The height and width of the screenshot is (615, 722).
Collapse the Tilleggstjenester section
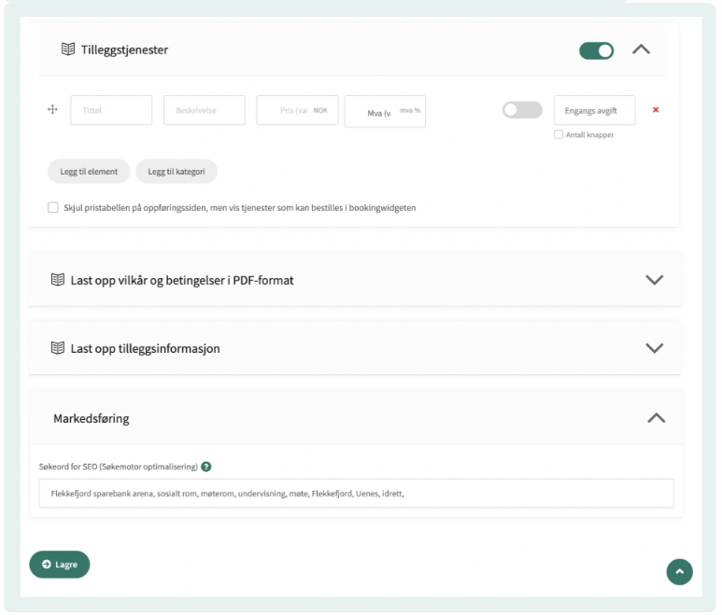pyautogui.click(x=641, y=50)
